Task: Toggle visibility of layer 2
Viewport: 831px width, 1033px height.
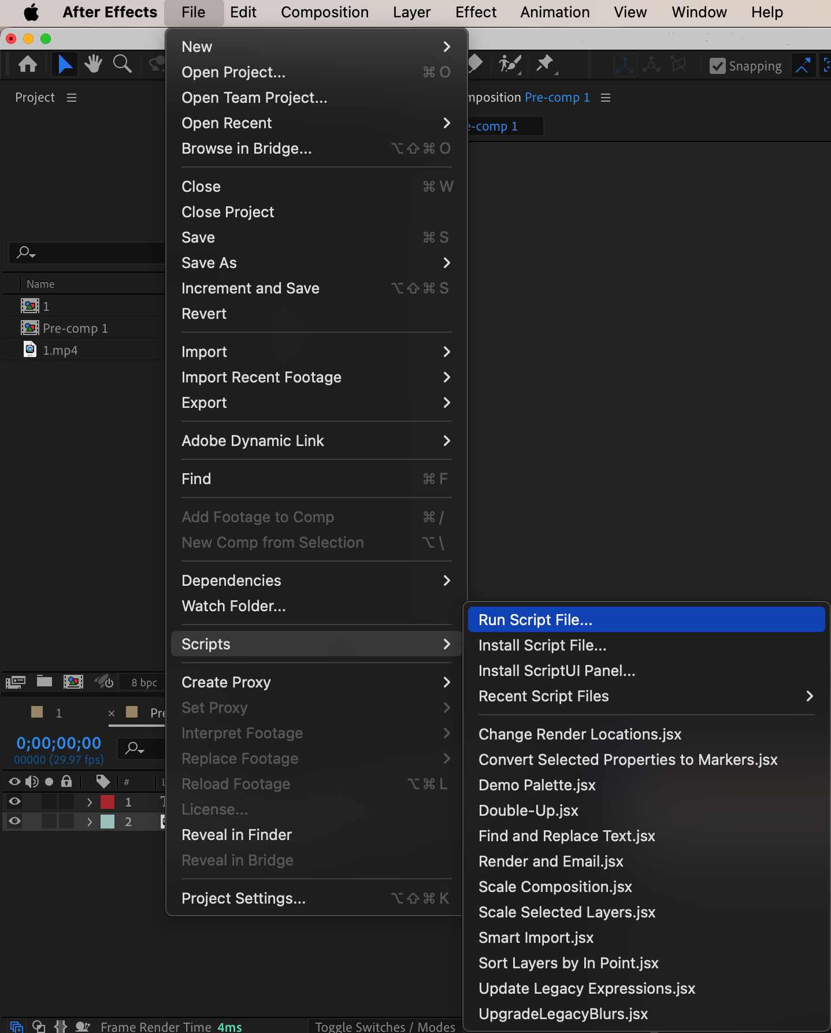Action: tap(14, 821)
